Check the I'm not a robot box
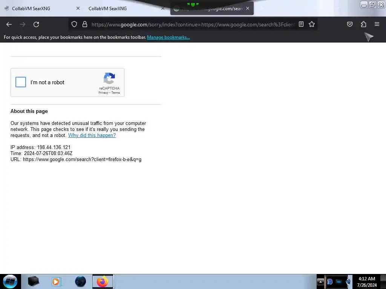This screenshot has width=386, height=289. [x=21, y=82]
